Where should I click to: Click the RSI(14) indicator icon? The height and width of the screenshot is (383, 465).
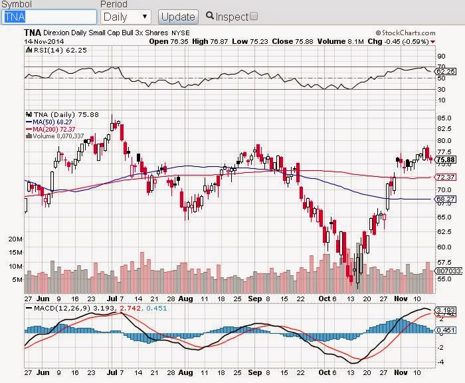tap(29, 50)
